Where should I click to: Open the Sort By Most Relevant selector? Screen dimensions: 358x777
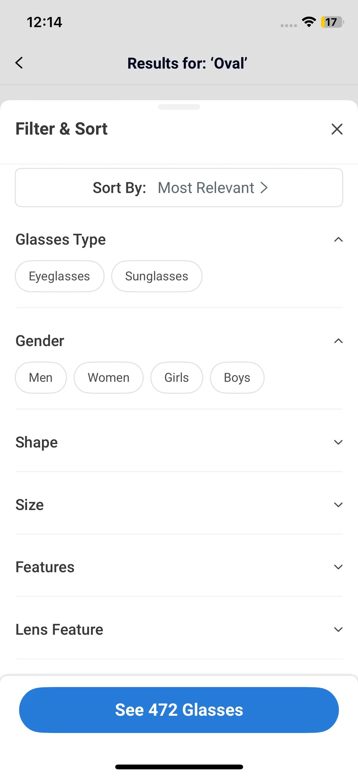coord(179,188)
